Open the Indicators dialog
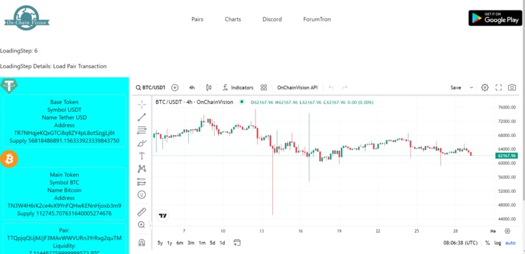The image size is (525, 254). click(238, 88)
